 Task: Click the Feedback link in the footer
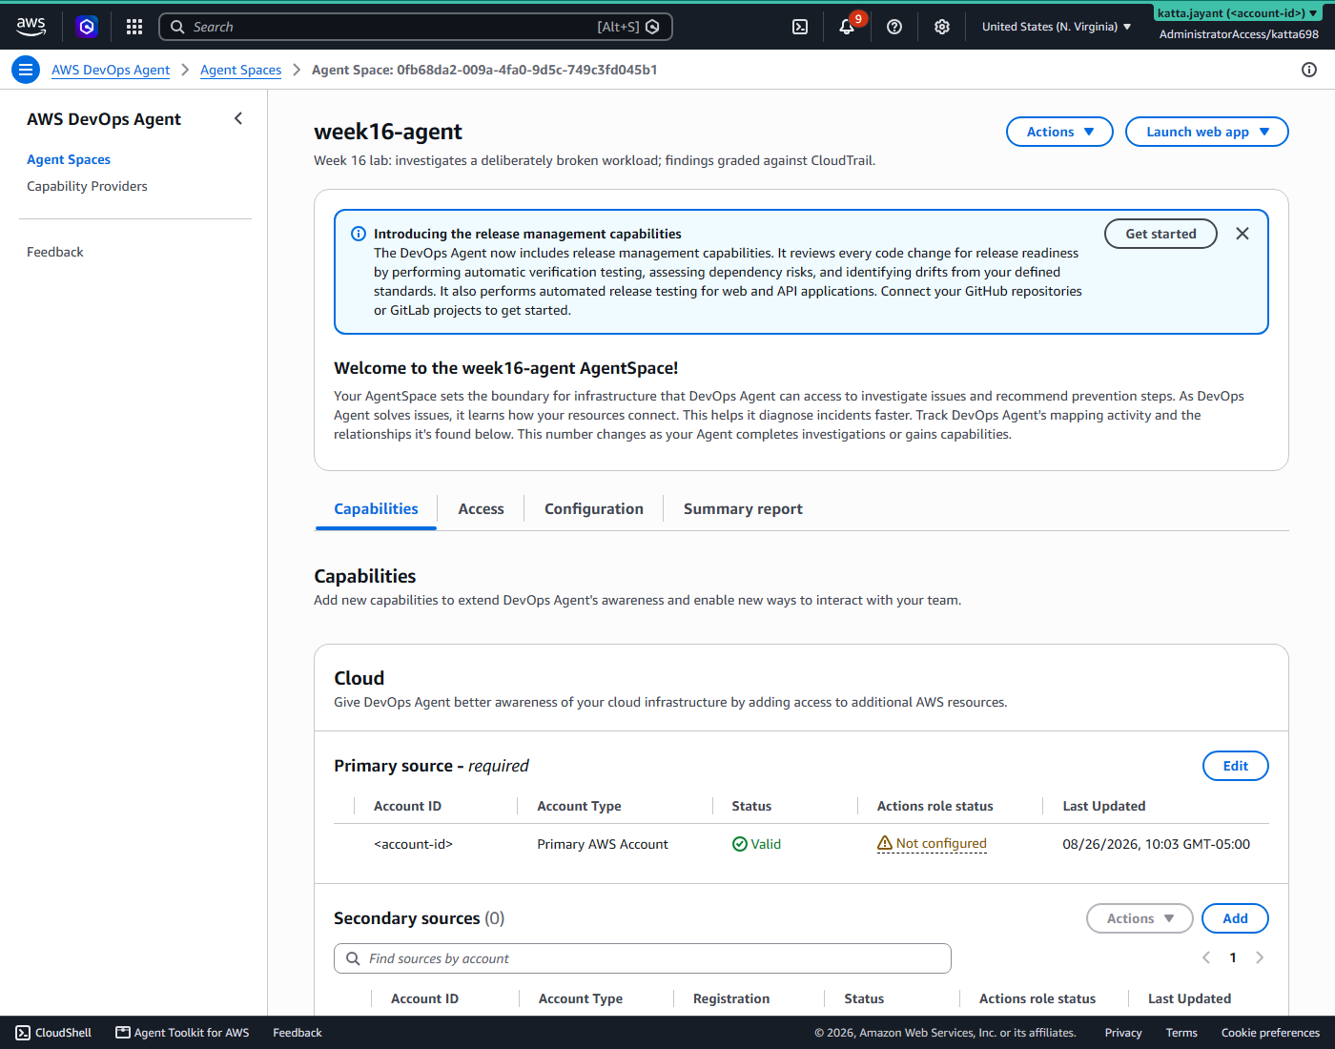[298, 1033]
